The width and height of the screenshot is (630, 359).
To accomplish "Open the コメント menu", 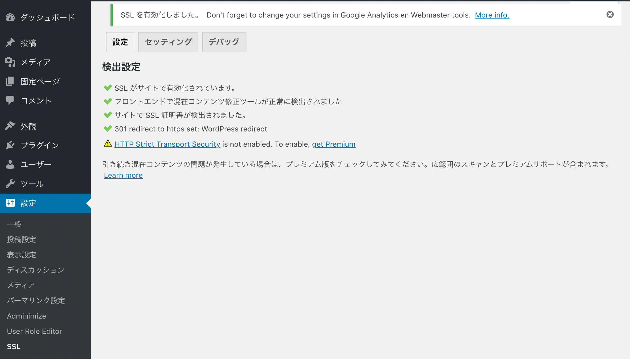I will [45, 100].
